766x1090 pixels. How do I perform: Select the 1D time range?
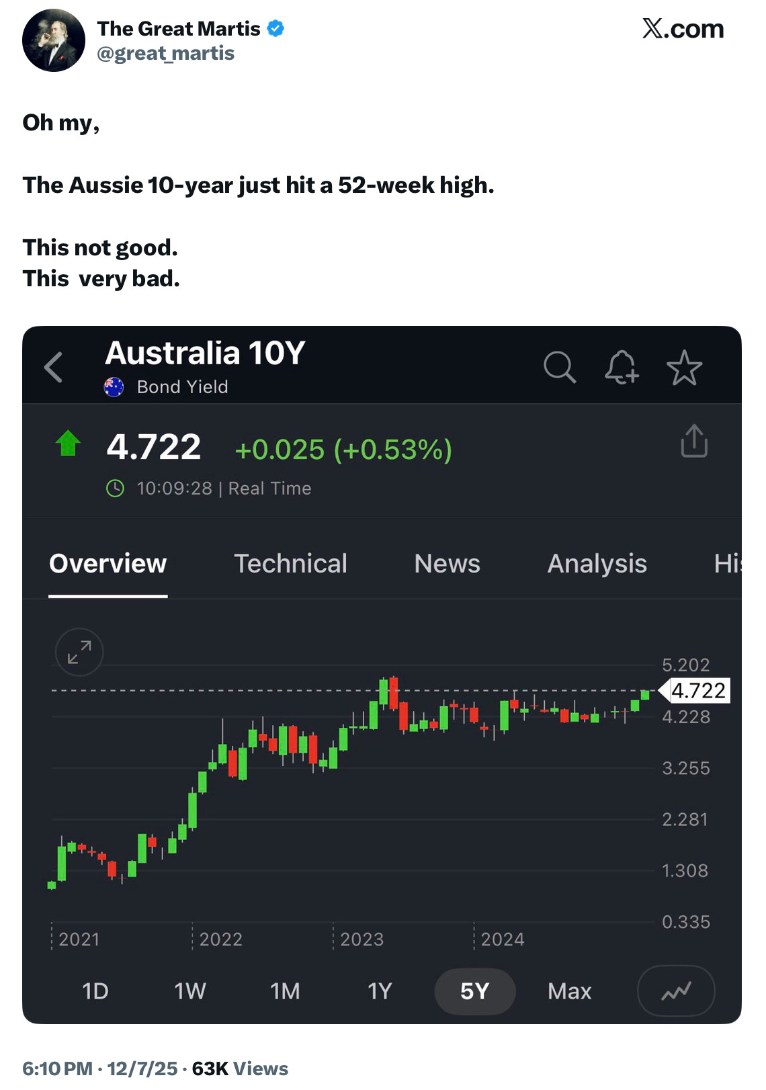coord(95,991)
